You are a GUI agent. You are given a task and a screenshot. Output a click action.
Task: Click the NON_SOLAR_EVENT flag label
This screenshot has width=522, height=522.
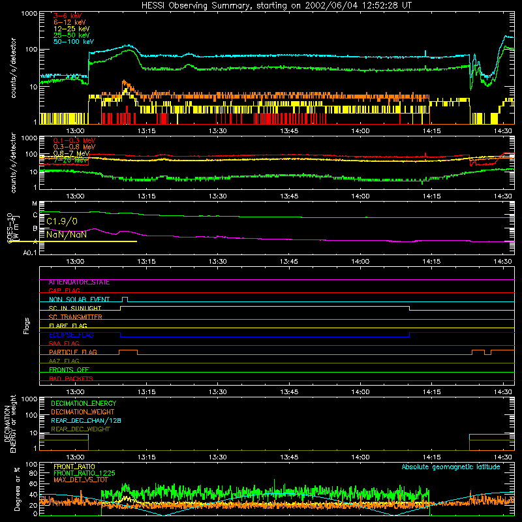[x=79, y=299]
